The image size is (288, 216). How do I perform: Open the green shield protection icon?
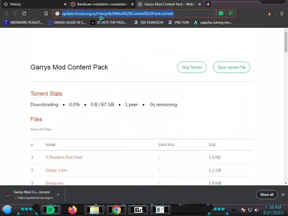pos(231,13)
